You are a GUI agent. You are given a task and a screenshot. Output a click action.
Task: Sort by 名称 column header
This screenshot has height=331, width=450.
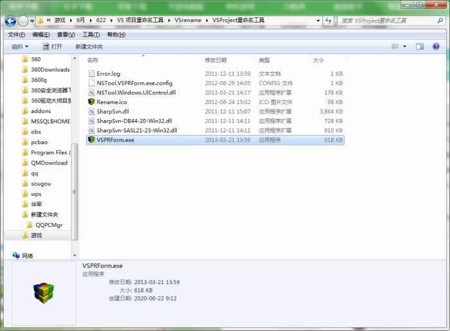(x=93, y=60)
